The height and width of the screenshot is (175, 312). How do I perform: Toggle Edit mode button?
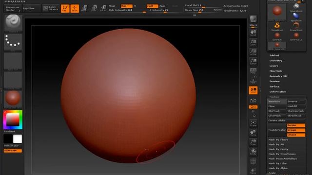tap(65, 8)
